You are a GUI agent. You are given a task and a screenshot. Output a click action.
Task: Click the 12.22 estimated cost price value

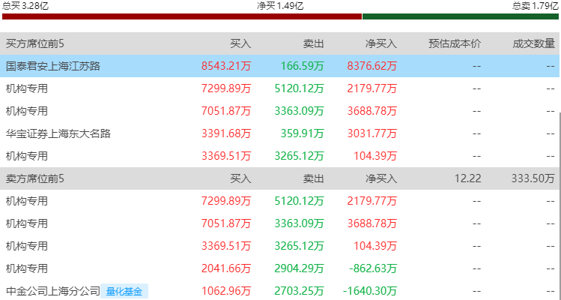(x=468, y=178)
